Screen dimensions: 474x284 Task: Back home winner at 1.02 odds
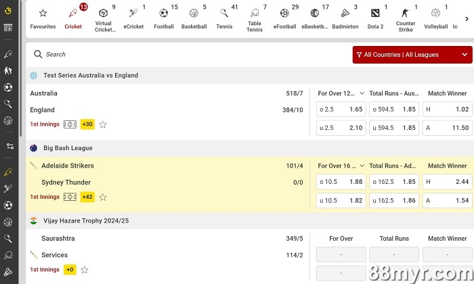[x=448, y=110]
